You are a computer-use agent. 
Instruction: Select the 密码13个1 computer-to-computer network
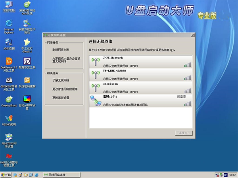tap(140, 100)
